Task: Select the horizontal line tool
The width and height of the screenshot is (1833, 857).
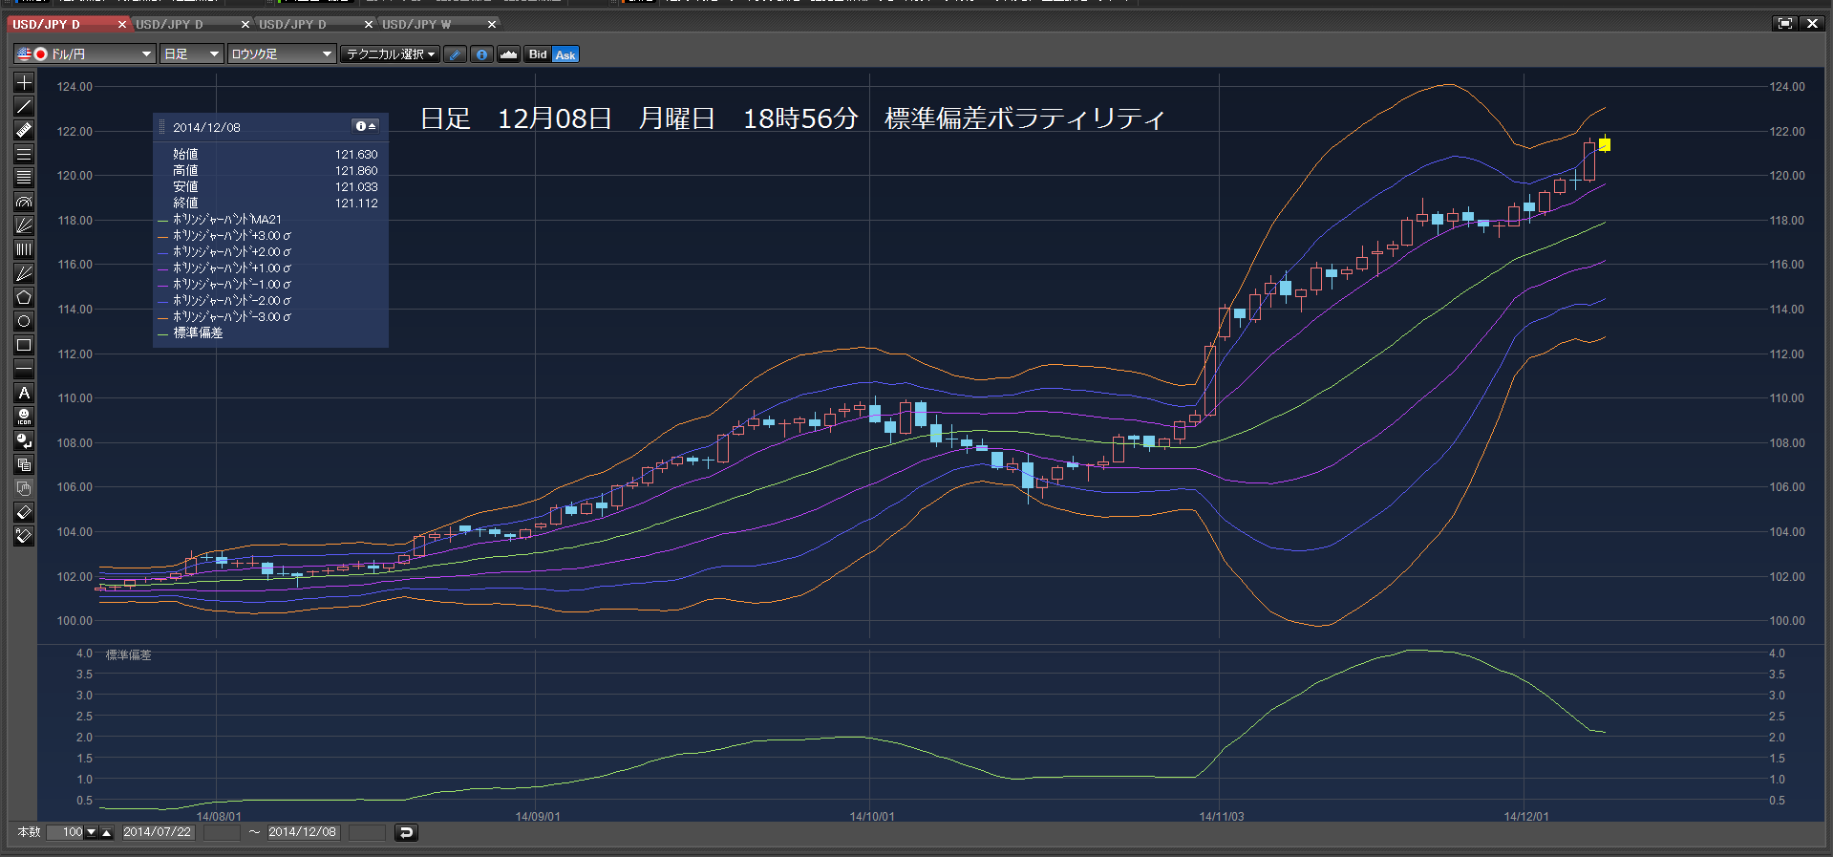Action: (24, 369)
